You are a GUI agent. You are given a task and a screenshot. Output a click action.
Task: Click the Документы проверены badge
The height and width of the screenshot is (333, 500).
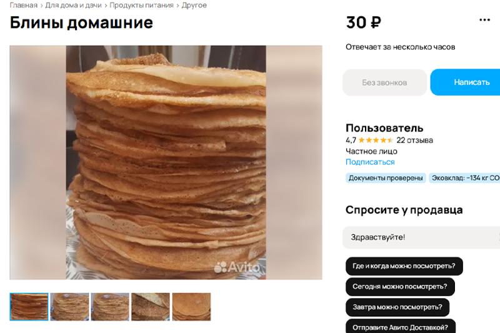pos(386,178)
